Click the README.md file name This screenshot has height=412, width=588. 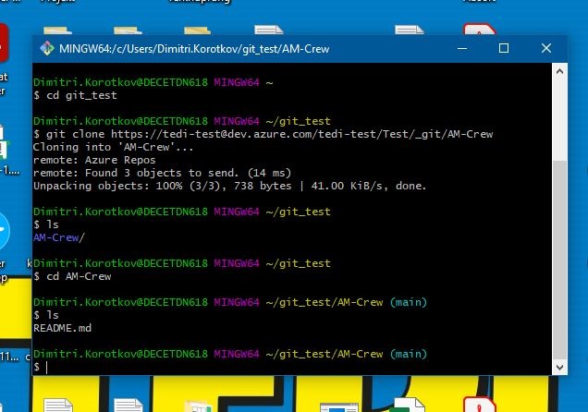[62, 329]
